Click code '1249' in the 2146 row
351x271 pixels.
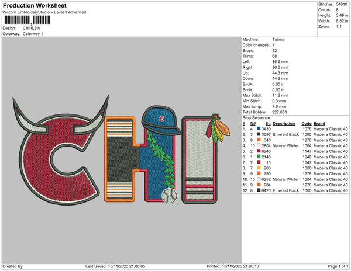tap(307, 157)
